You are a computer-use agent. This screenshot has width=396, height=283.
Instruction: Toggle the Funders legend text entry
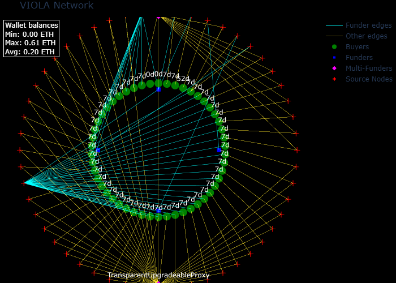(x=359, y=58)
